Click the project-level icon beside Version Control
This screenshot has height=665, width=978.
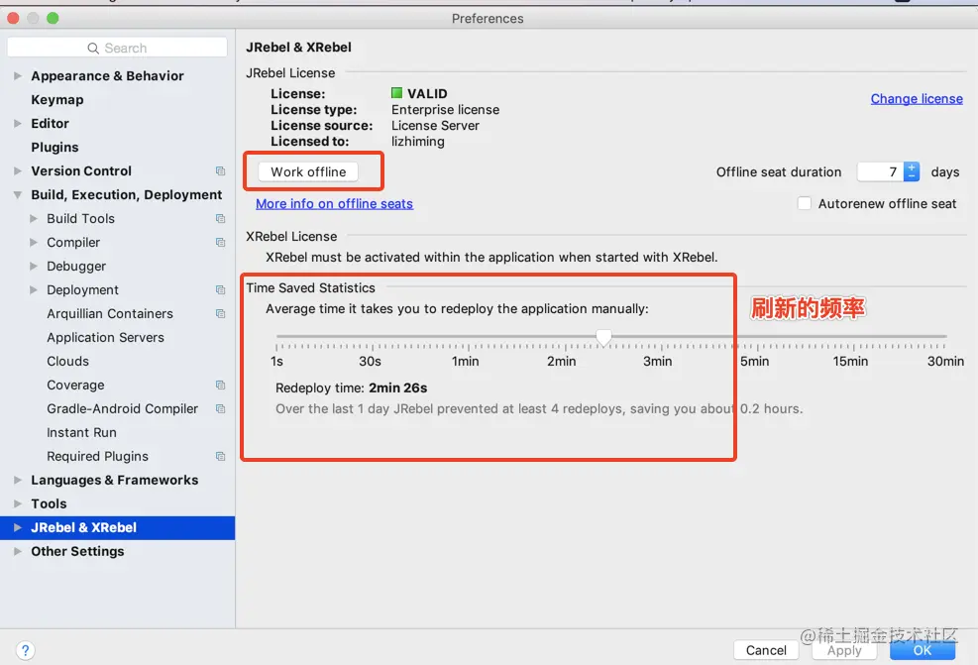[x=220, y=170]
